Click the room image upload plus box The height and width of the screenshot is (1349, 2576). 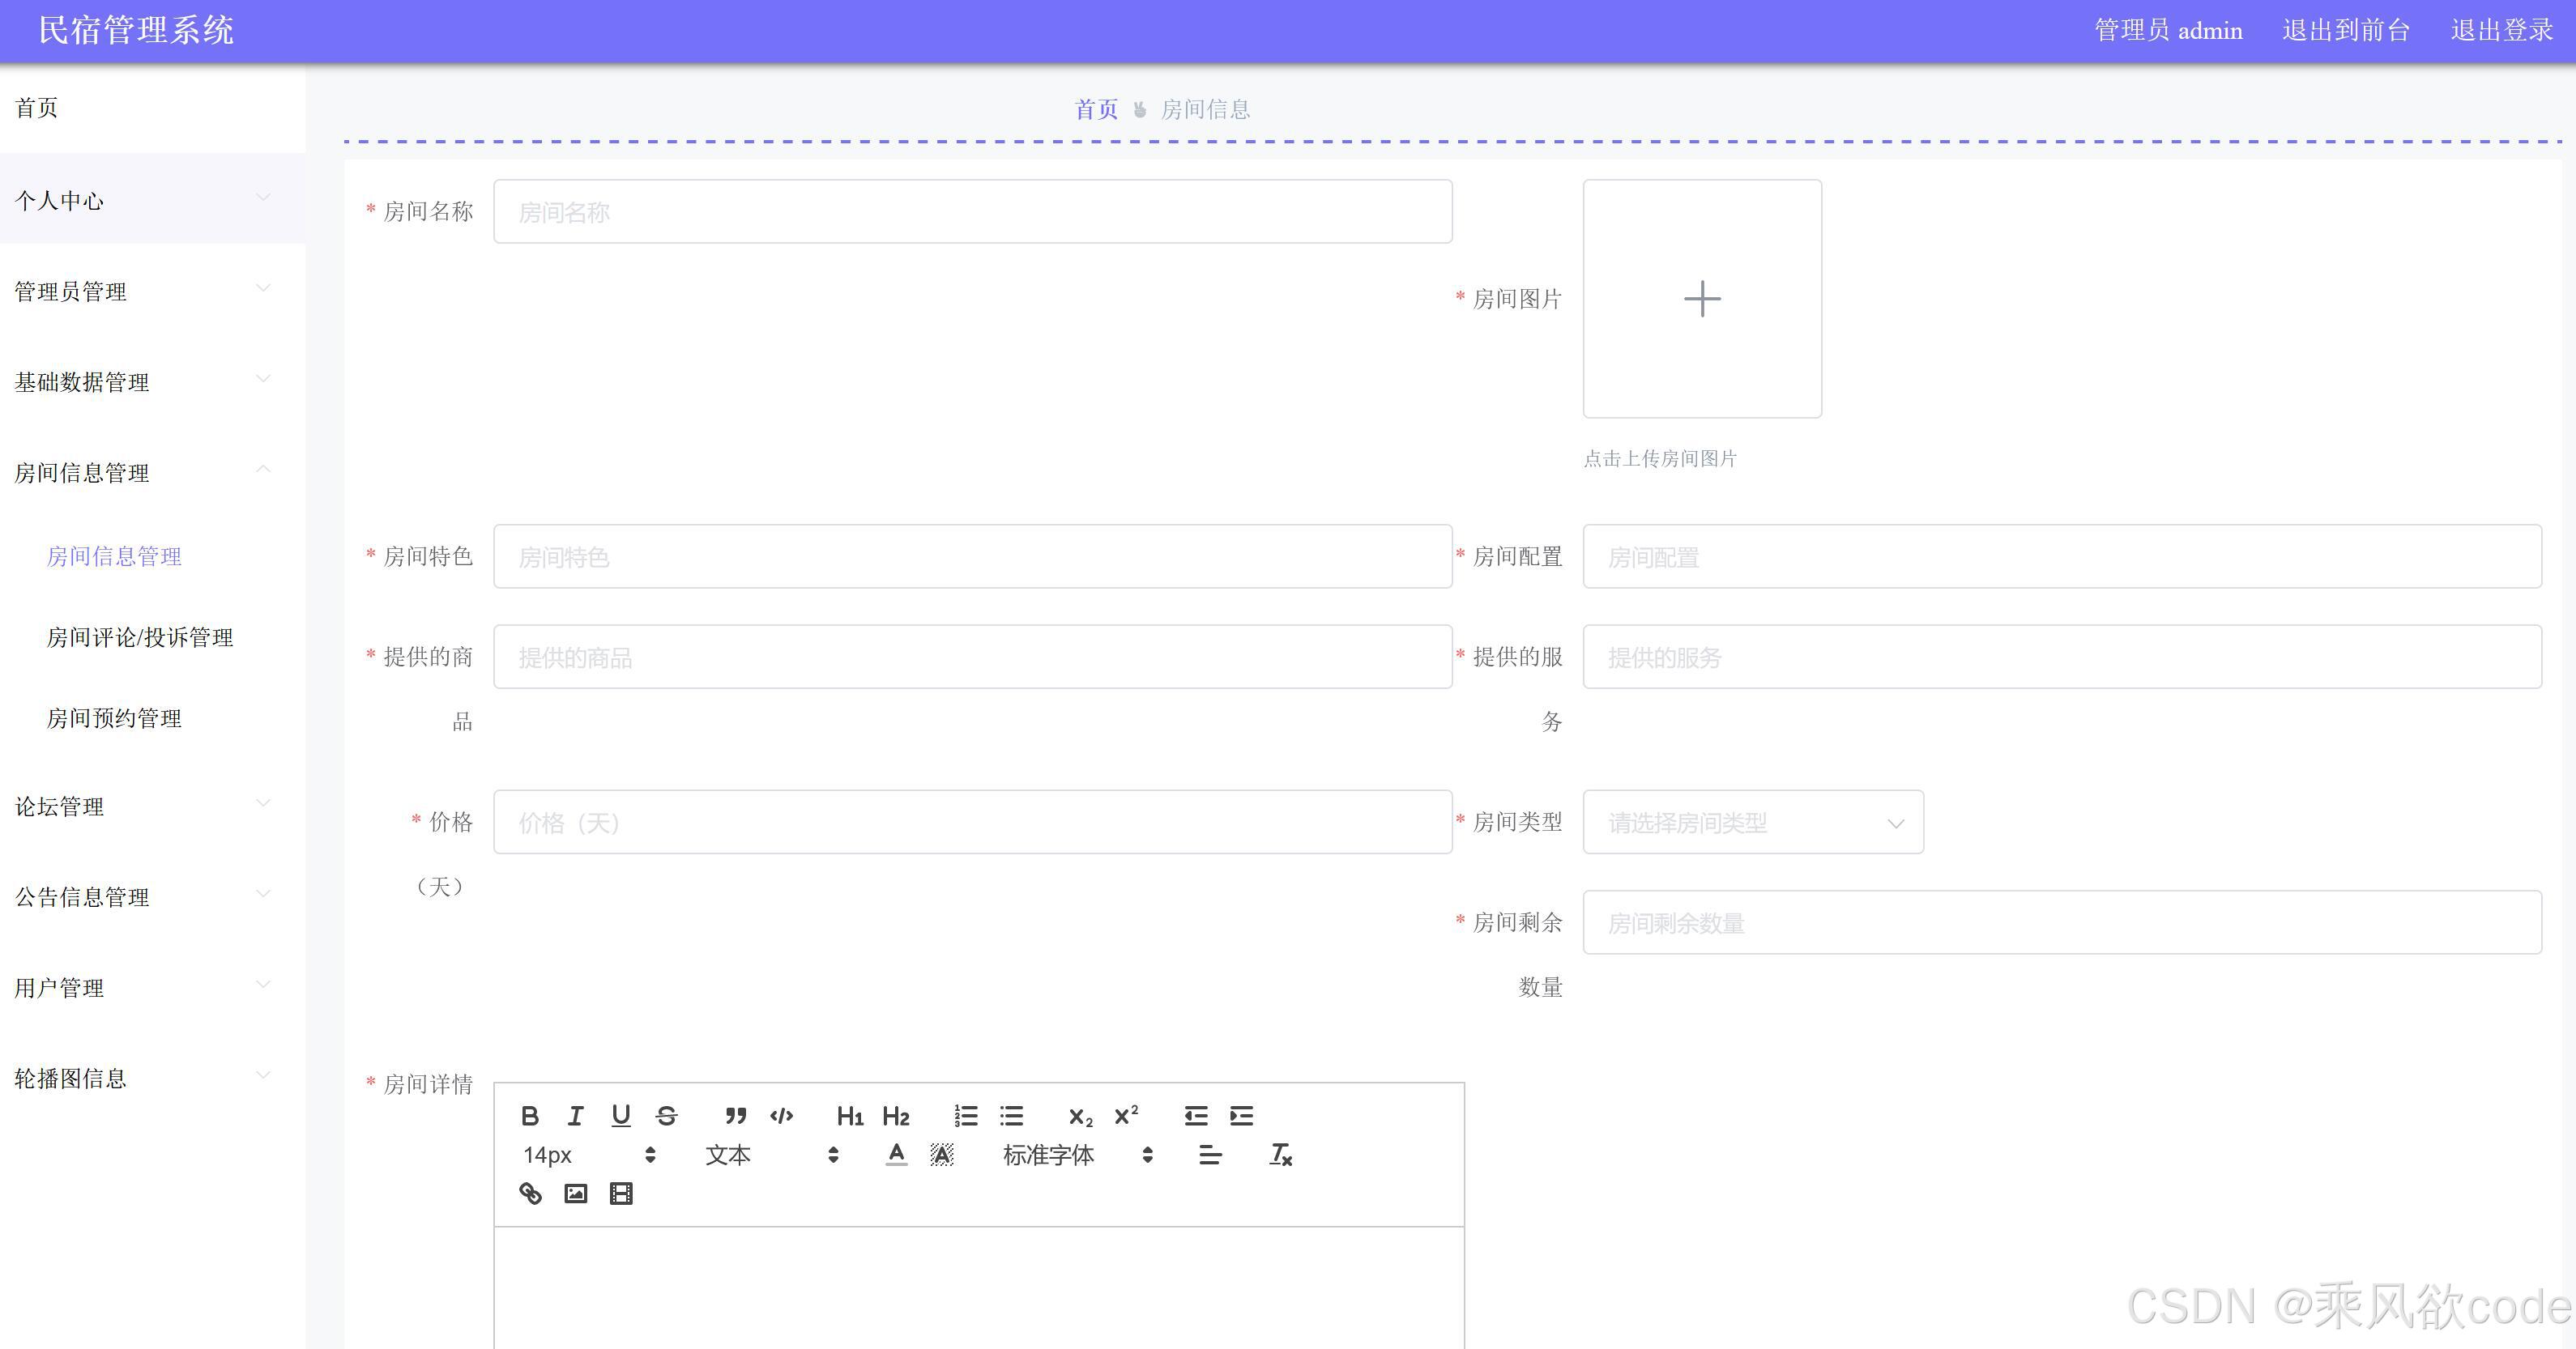point(1701,298)
